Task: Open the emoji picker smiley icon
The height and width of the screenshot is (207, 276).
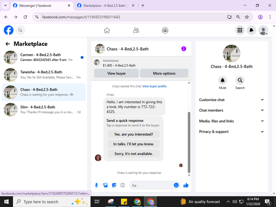Action: click(x=176, y=185)
